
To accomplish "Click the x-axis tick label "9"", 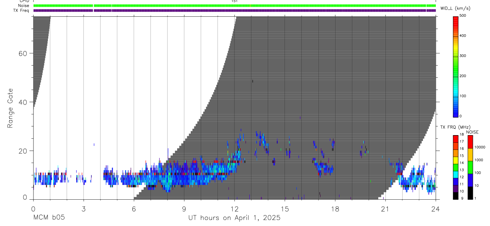I will [184, 208].
